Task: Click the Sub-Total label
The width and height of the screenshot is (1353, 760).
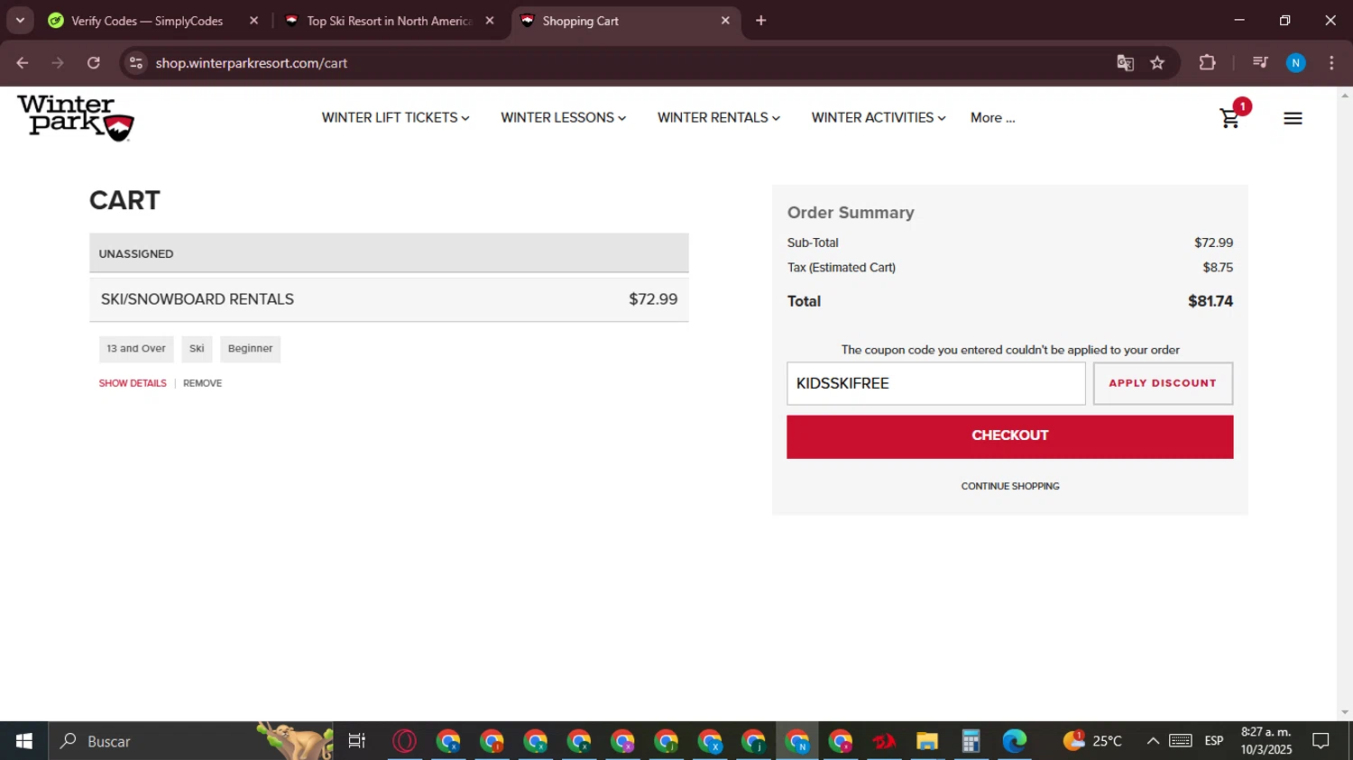Action: [813, 243]
